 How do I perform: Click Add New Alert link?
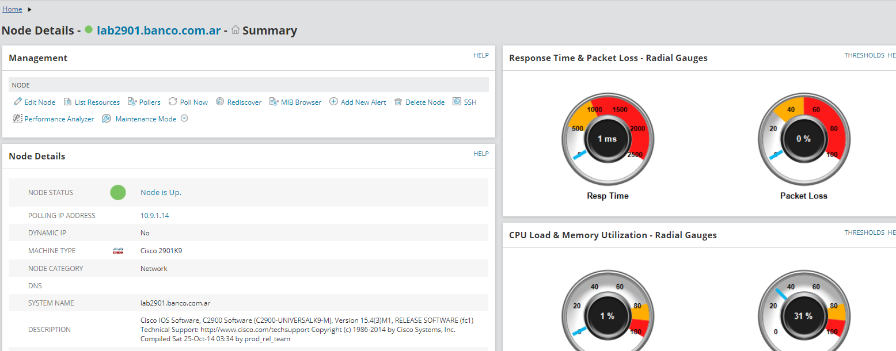tap(363, 102)
